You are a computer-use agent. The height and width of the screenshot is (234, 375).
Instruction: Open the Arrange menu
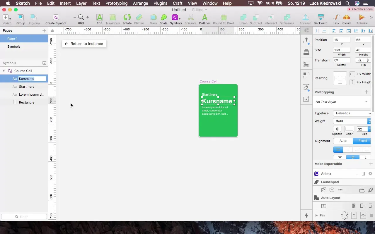140,3
